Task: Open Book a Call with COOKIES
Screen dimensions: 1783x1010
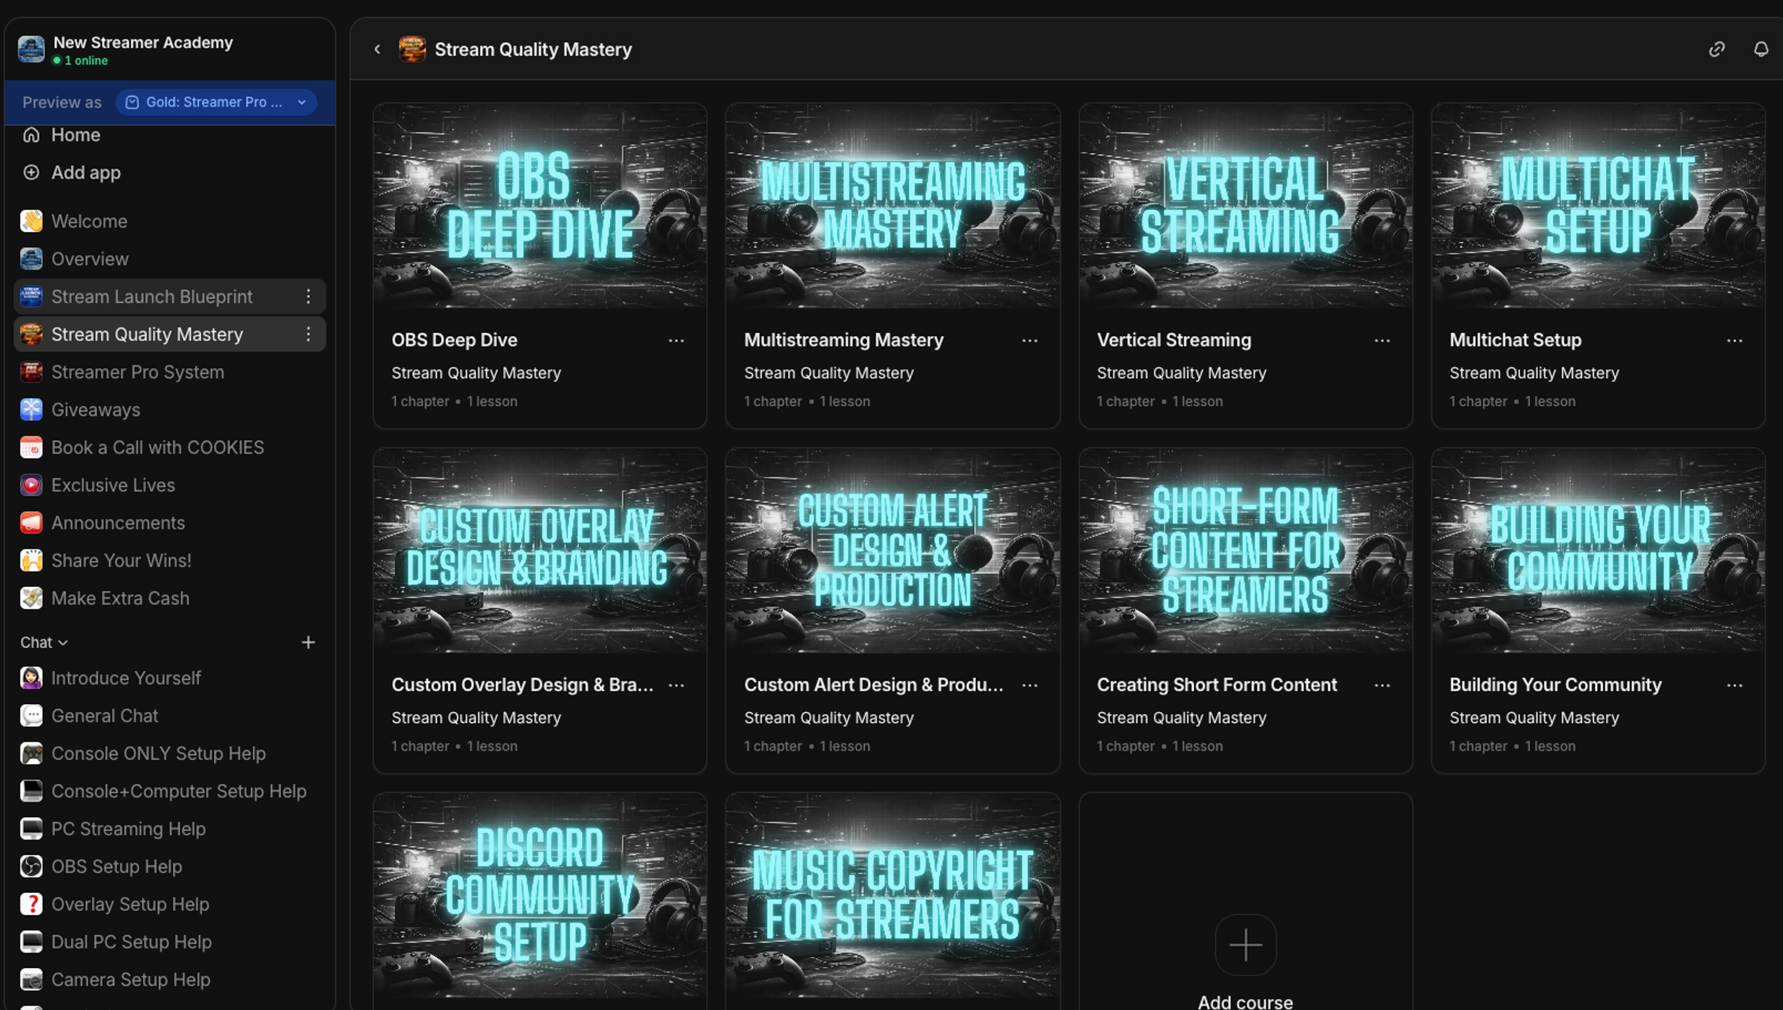Action: point(169,447)
